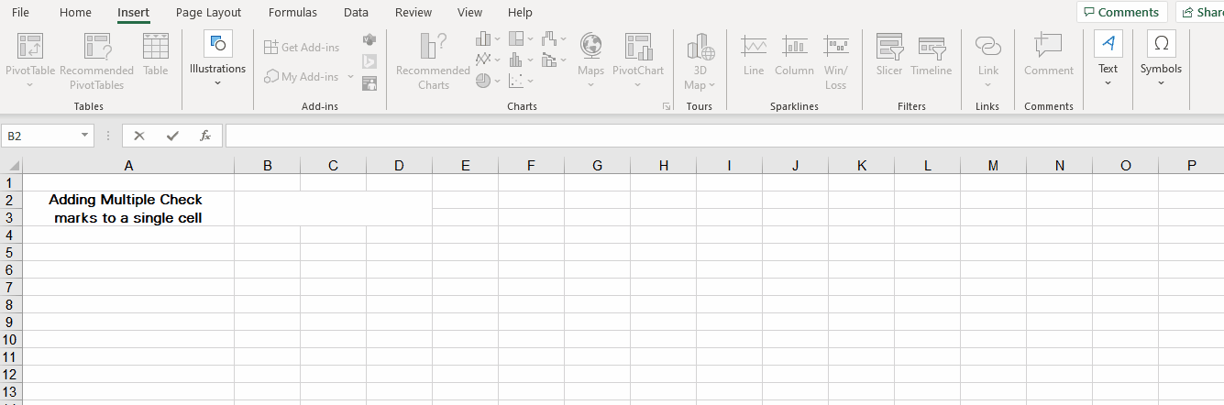Cancel the formula bar entry
Viewport: 1224px width, 405px height.
click(139, 136)
